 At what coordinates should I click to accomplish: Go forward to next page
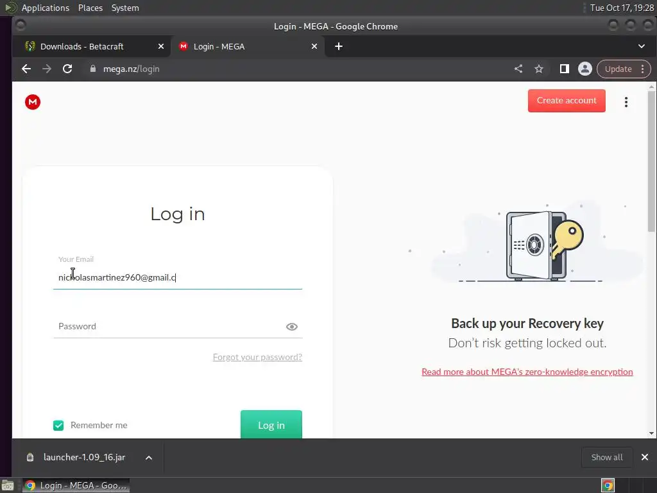(x=47, y=69)
